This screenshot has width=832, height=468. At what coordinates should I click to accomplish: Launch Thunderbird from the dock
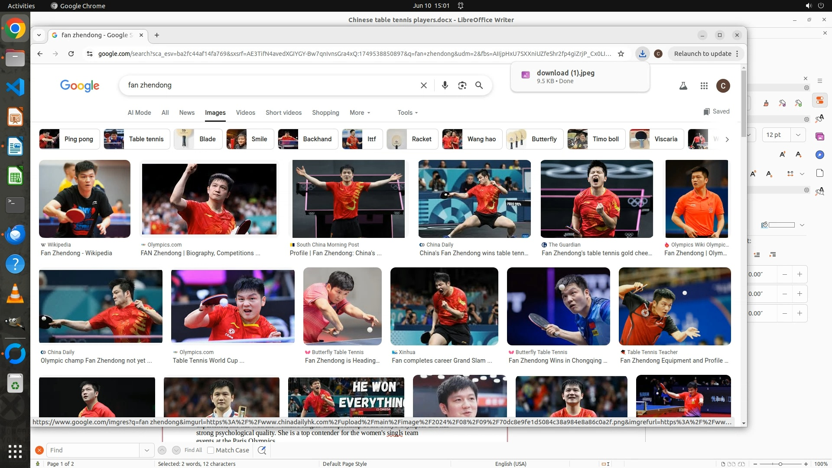click(15, 234)
